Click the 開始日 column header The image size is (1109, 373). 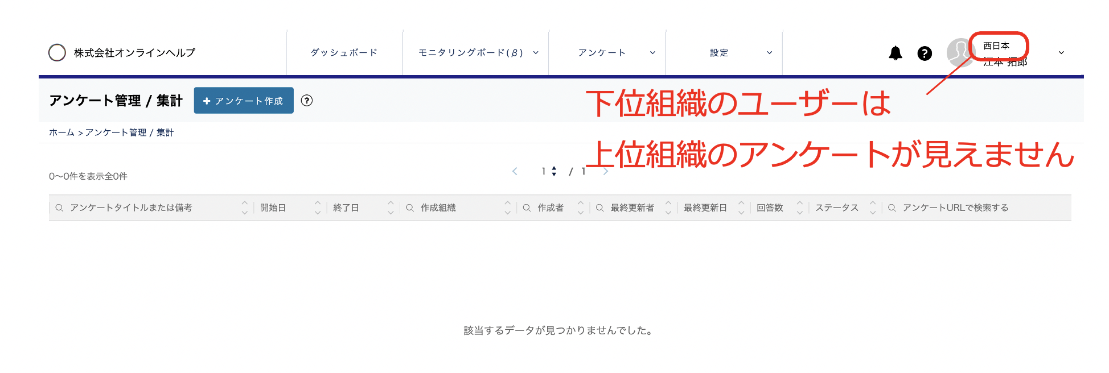point(273,208)
